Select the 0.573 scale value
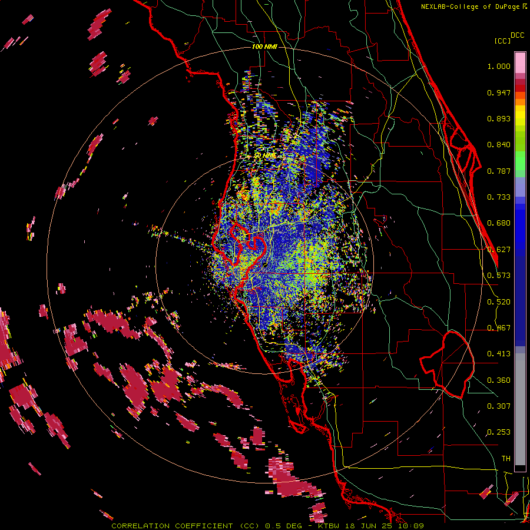Image resolution: width=530 pixels, height=530 pixels. 499,276
